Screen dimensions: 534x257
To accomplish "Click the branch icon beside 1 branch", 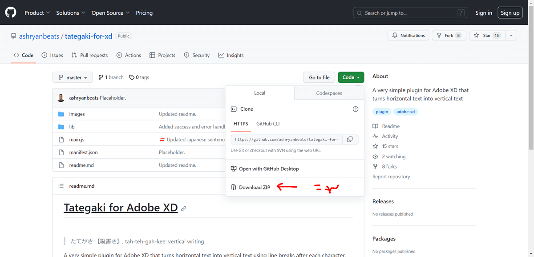I will (x=101, y=77).
